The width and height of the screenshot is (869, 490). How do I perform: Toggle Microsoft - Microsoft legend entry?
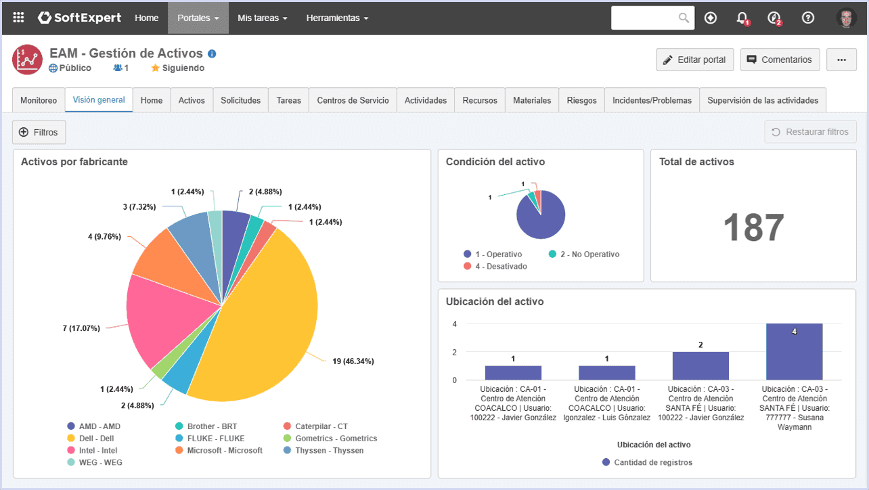pos(219,450)
